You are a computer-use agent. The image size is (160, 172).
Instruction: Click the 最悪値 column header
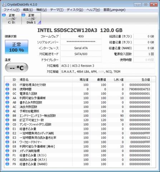[98, 80]
